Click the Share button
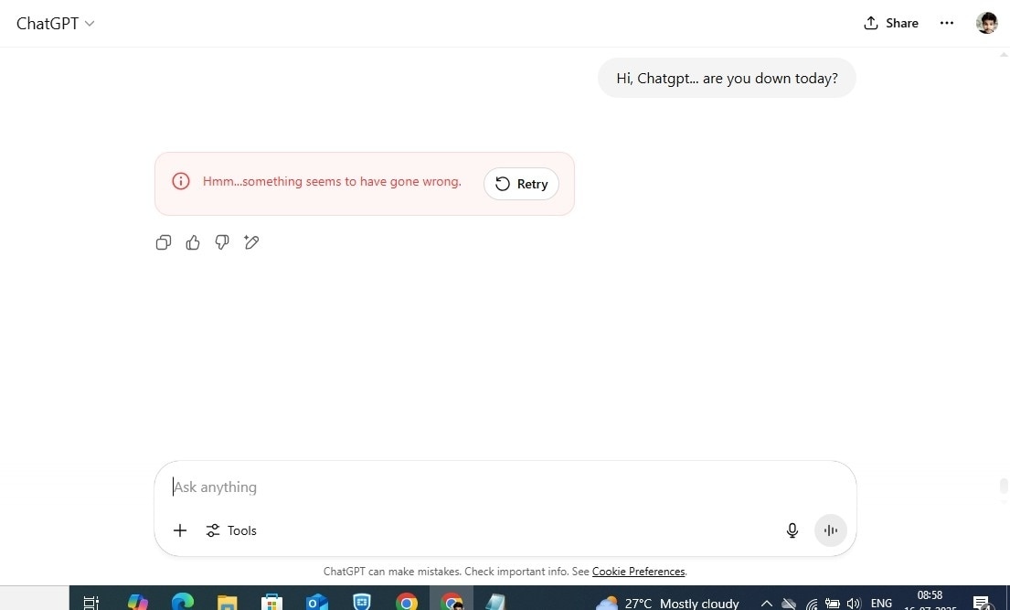The image size is (1010, 610). point(891,23)
